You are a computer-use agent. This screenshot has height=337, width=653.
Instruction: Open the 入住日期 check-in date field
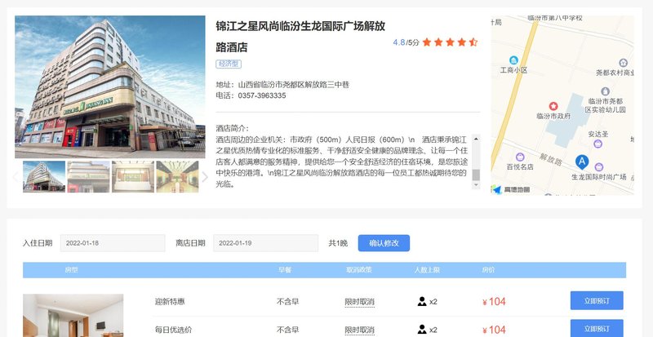click(113, 243)
